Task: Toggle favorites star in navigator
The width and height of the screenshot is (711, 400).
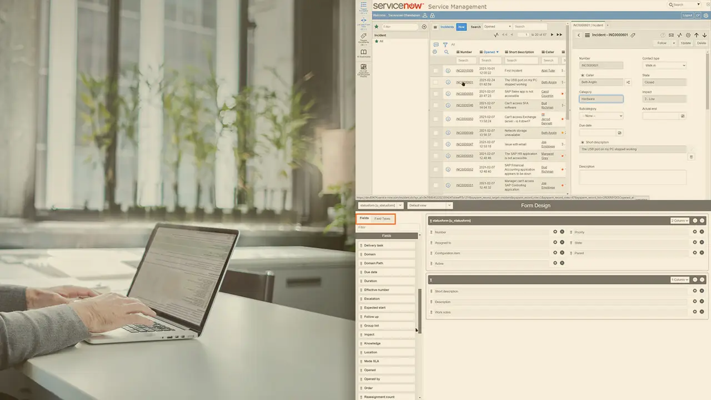Action: 376,26
